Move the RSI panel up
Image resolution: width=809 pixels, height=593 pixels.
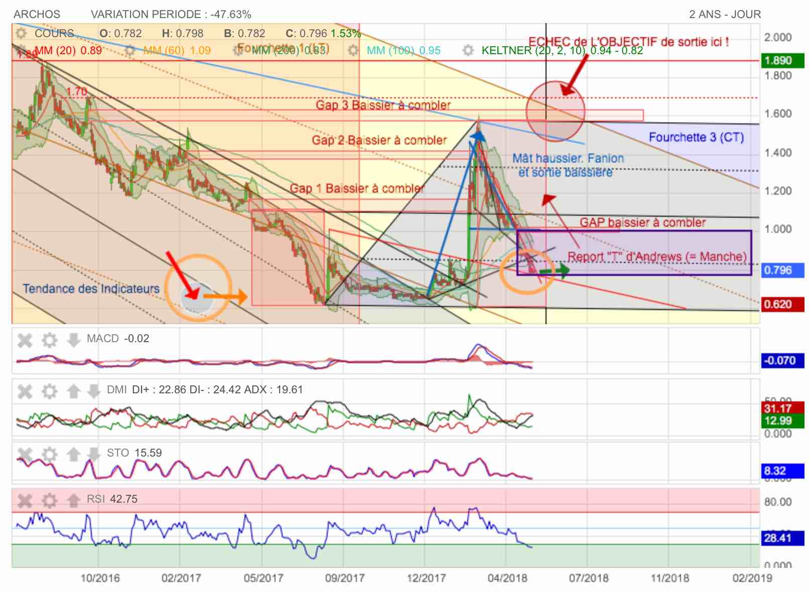73,500
